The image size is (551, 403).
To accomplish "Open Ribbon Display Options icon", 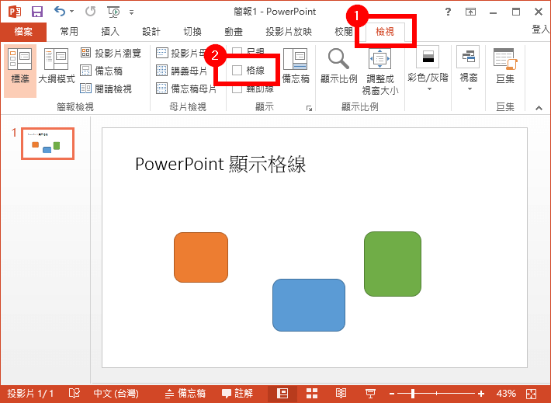I will (x=470, y=12).
